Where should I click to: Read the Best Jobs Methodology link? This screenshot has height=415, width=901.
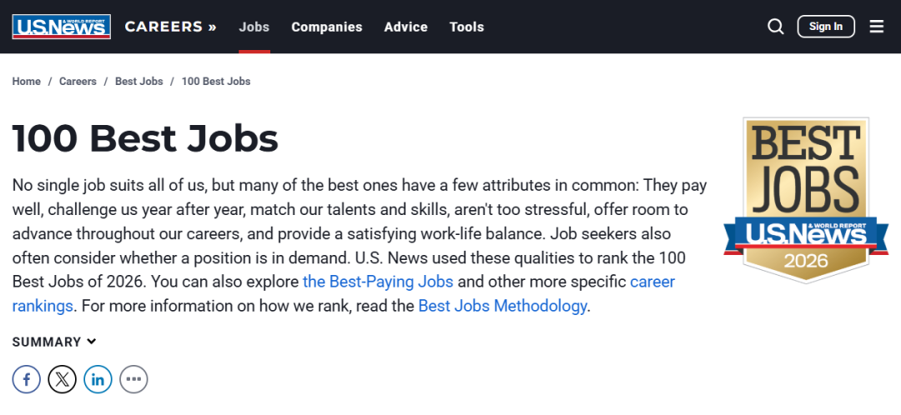[503, 306]
